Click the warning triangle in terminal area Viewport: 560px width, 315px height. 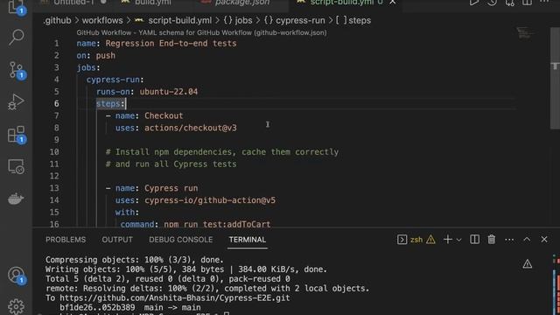coord(527,264)
